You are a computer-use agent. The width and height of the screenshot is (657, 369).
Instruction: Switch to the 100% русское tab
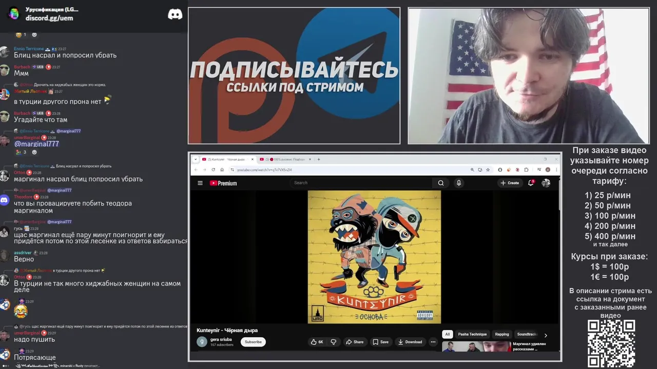pyautogui.click(x=285, y=159)
